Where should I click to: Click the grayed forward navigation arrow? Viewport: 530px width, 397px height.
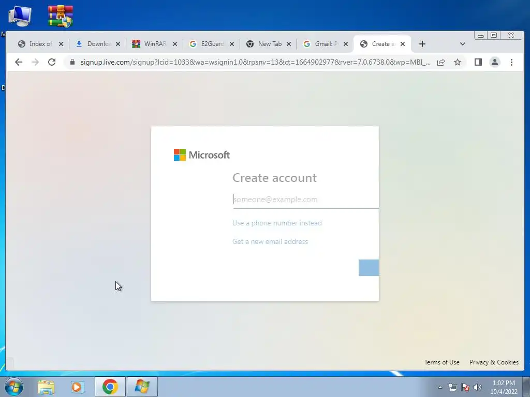[35, 62]
